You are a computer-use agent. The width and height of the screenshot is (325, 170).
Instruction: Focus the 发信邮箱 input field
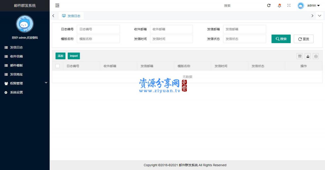[245, 29]
